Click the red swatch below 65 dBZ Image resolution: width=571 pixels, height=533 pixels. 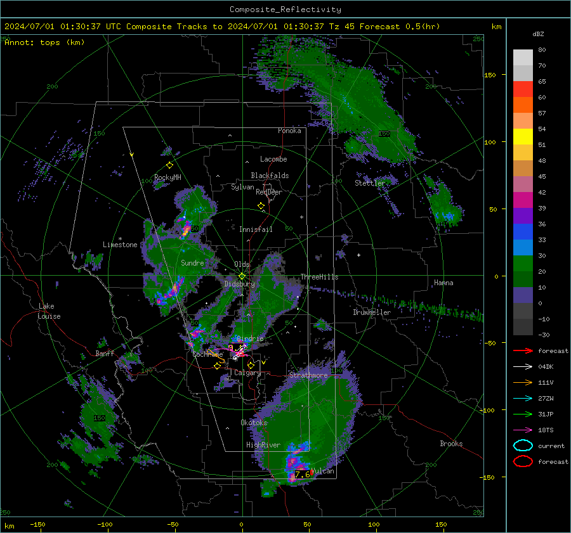click(x=523, y=89)
